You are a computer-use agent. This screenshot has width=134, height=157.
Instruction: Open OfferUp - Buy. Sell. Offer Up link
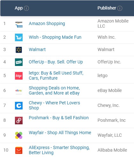coord(56,62)
